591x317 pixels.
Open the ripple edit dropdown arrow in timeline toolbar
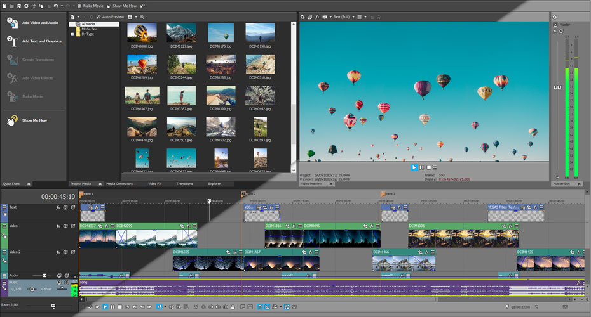click(280, 307)
